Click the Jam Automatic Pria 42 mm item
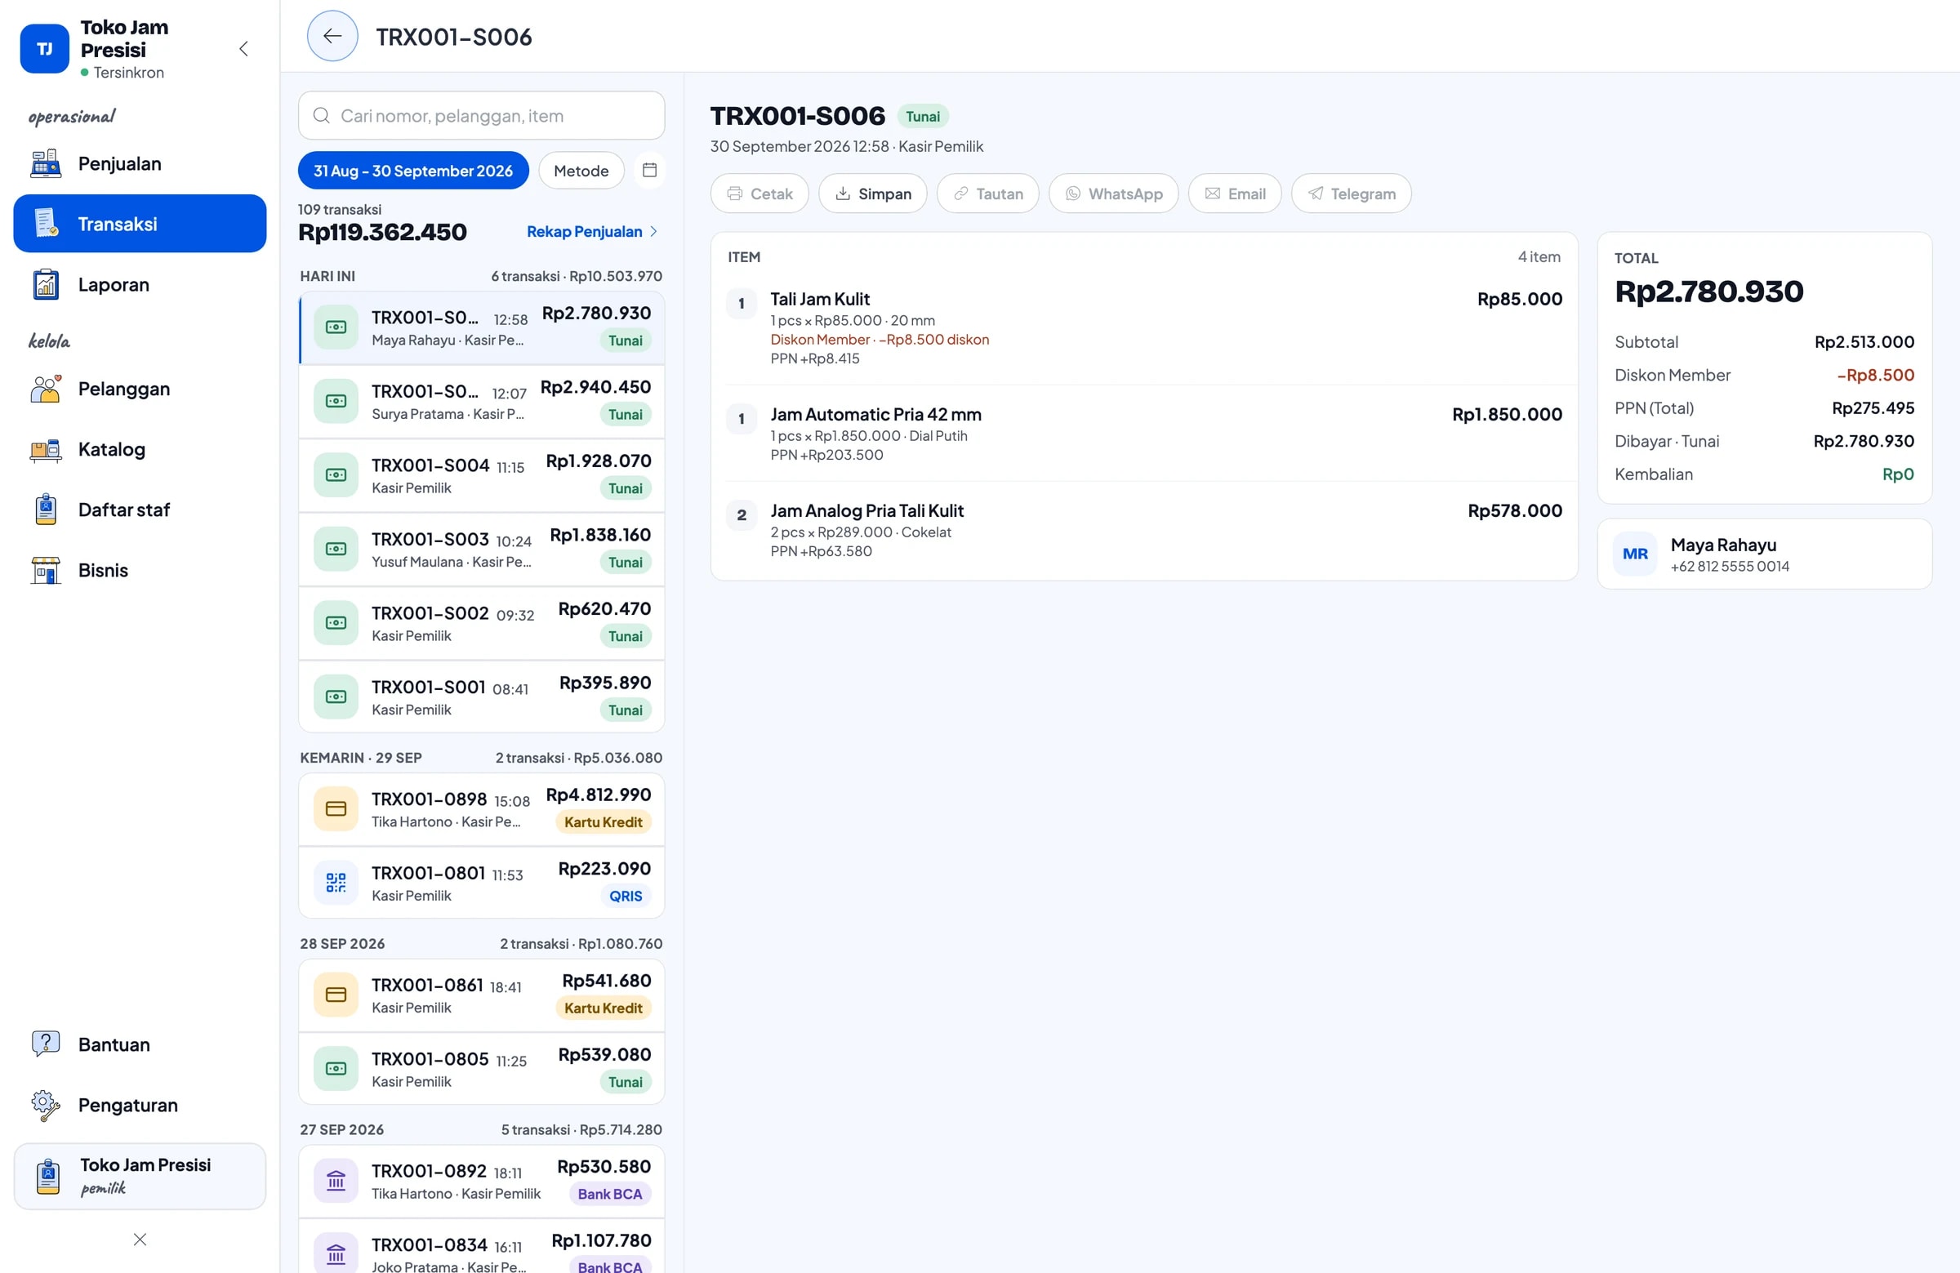This screenshot has width=1960, height=1273. [1144, 433]
